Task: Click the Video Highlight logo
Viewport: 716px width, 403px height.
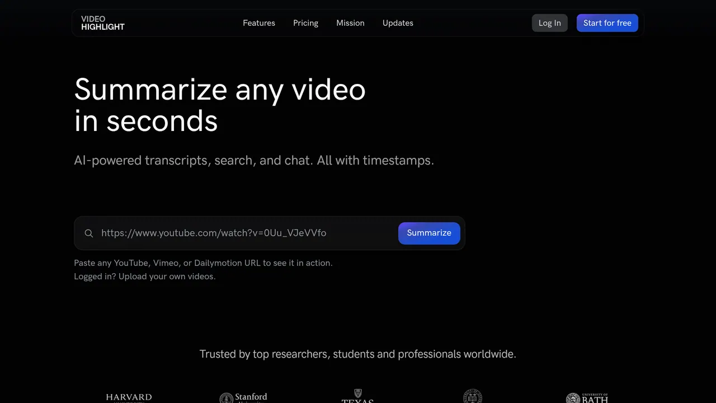Action: (x=103, y=23)
